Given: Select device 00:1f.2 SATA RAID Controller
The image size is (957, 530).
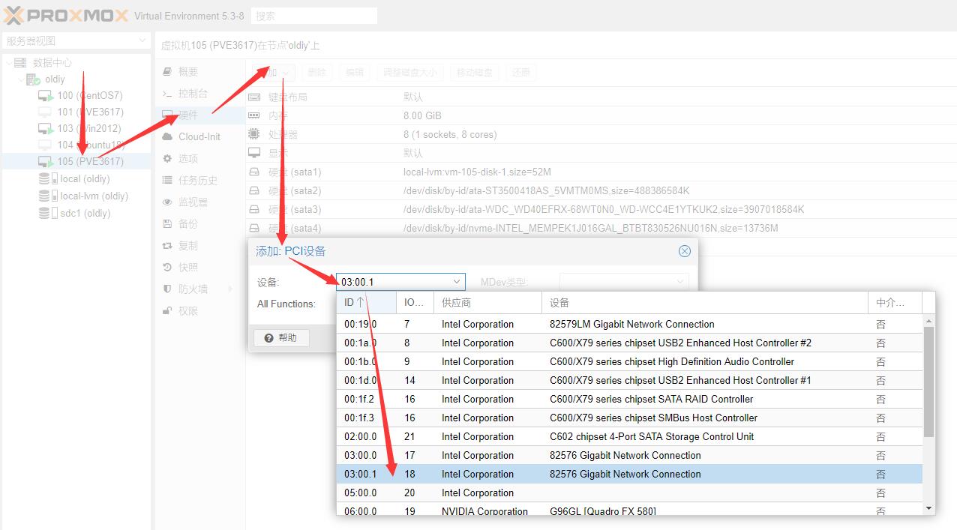Looking at the screenshot, I should [x=630, y=400].
